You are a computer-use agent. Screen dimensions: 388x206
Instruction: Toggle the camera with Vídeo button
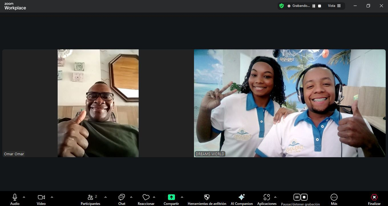[x=41, y=197]
